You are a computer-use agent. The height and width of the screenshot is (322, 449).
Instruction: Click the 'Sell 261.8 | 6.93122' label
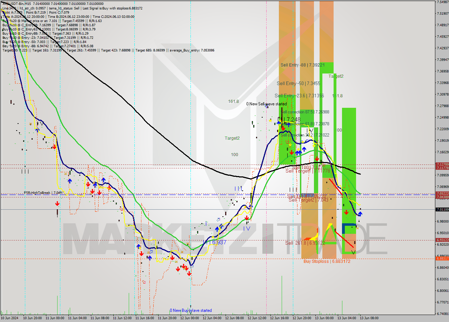(305, 243)
